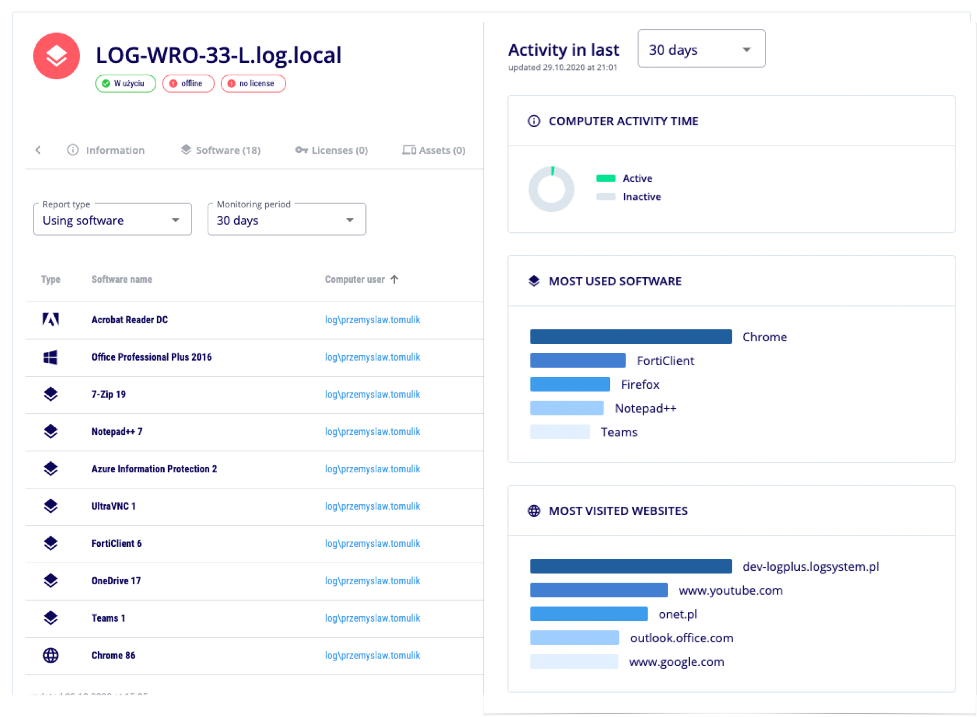This screenshot has width=977, height=717.
Task: Open user link in Office Professional Plus row
Action: click(x=372, y=357)
